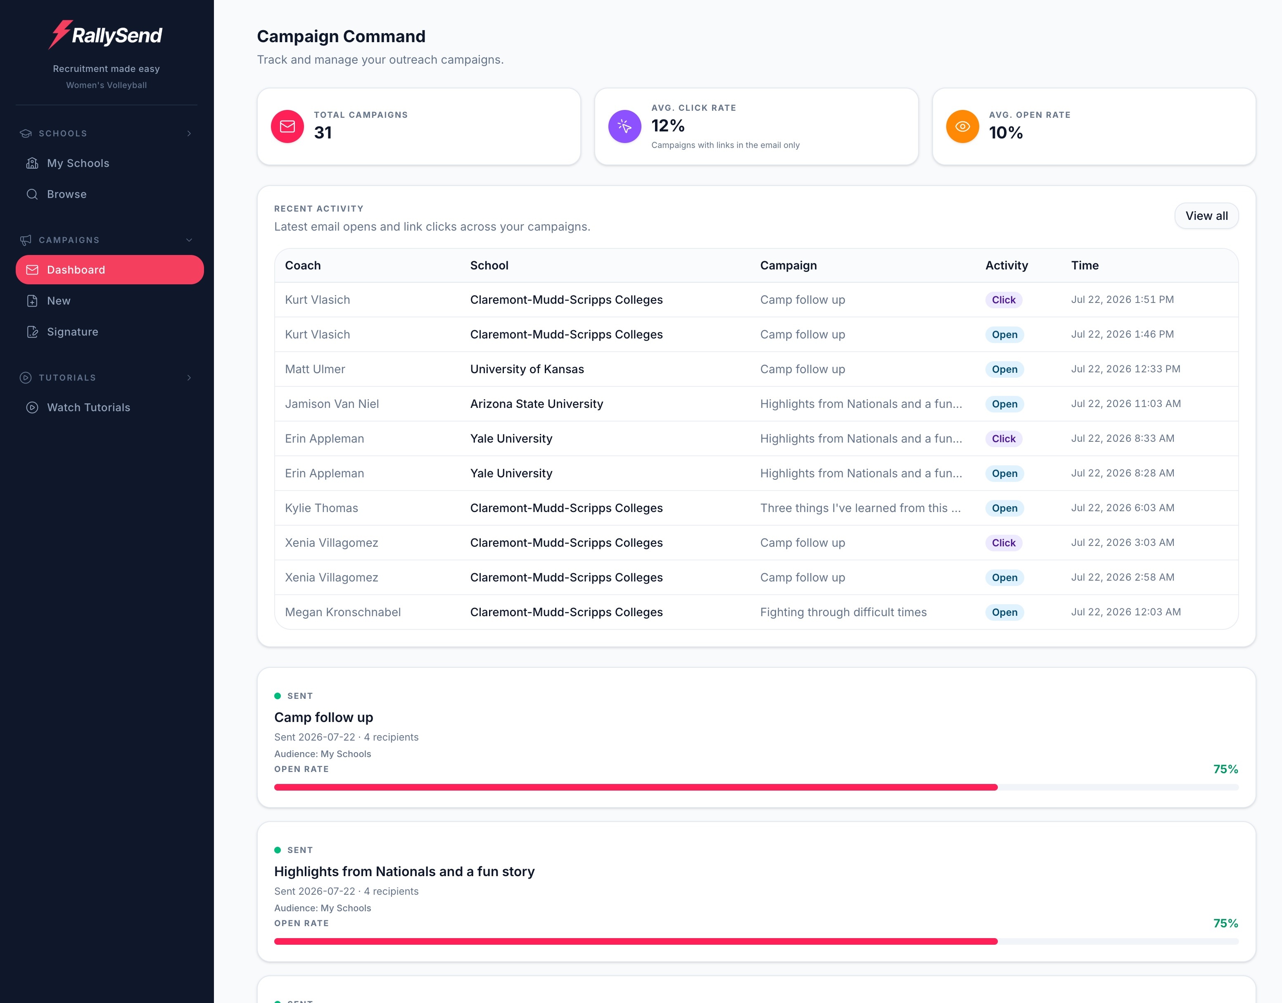The width and height of the screenshot is (1282, 1003).
Task: Click the Avg. Click Rate value 12%
Action: [668, 126]
